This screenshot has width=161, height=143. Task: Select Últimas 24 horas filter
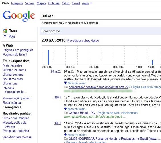(x=14, y=70)
